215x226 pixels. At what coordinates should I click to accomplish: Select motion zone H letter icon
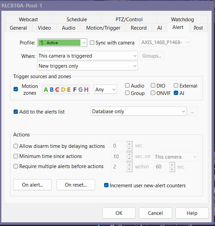[86, 90]
